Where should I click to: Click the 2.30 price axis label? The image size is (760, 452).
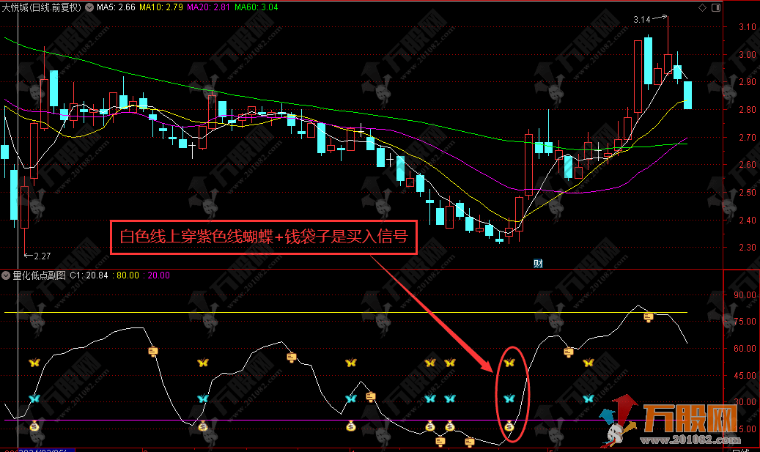coord(748,248)
